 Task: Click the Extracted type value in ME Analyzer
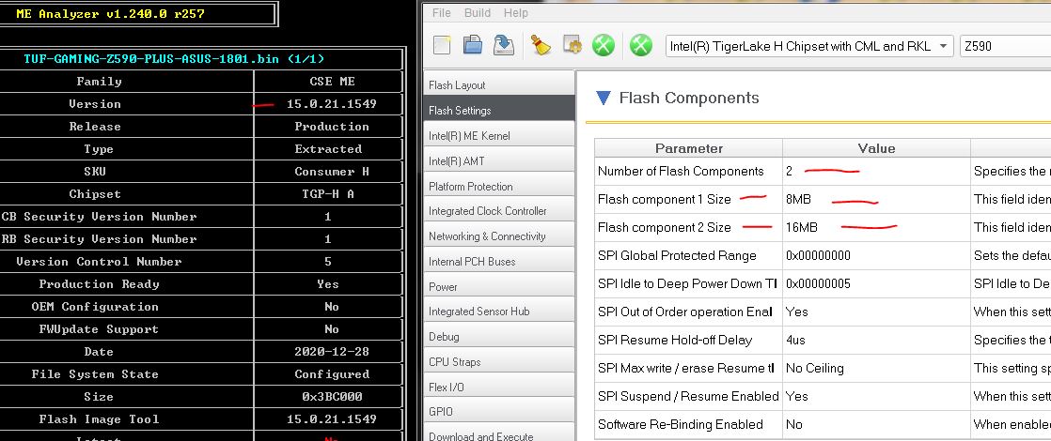(x=328, y=149)
